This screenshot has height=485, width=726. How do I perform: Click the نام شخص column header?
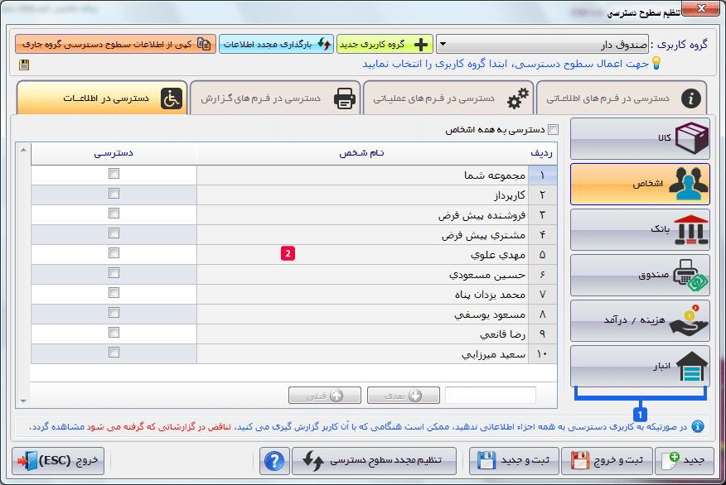(361, 153)
